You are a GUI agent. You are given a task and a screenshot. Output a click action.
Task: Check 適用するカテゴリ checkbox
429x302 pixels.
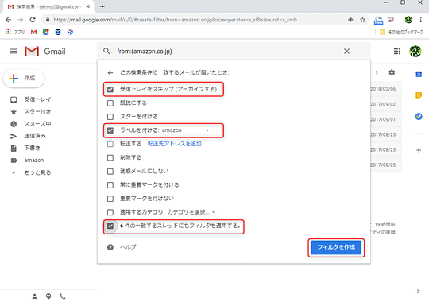(110, 212)
